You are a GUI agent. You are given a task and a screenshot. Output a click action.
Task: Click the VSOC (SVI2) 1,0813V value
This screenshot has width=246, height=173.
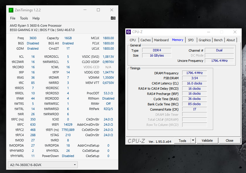[x=108, y=57]
